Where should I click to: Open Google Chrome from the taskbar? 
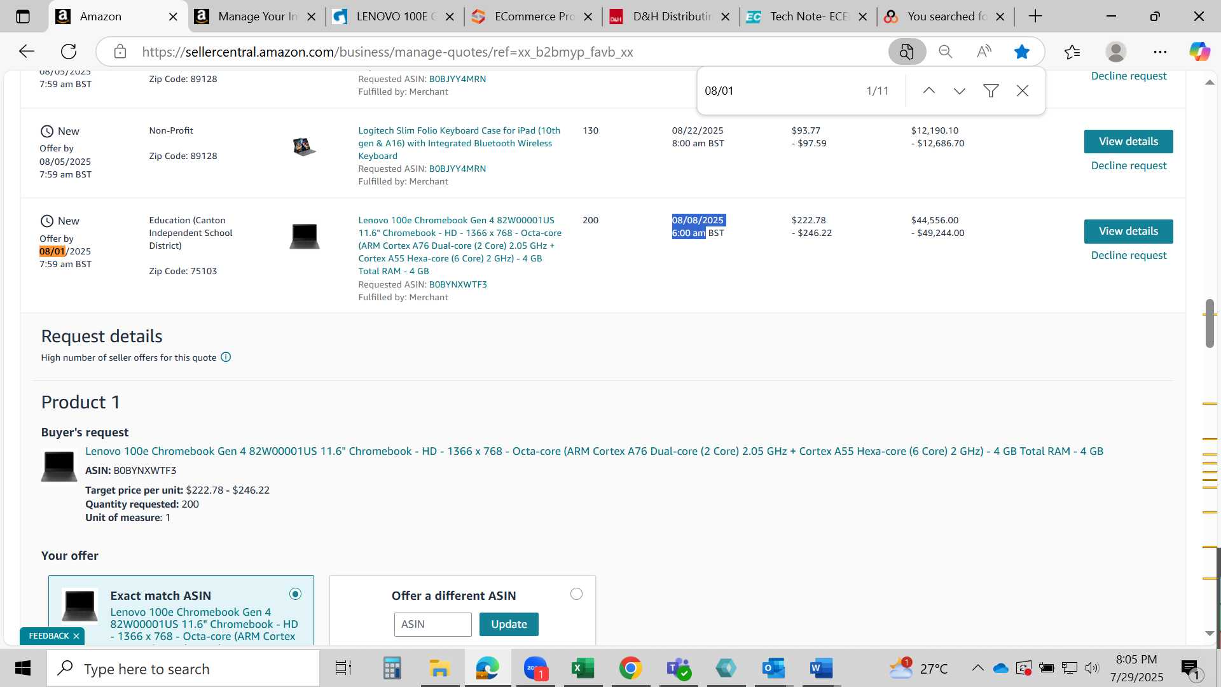tap(630, 668)
